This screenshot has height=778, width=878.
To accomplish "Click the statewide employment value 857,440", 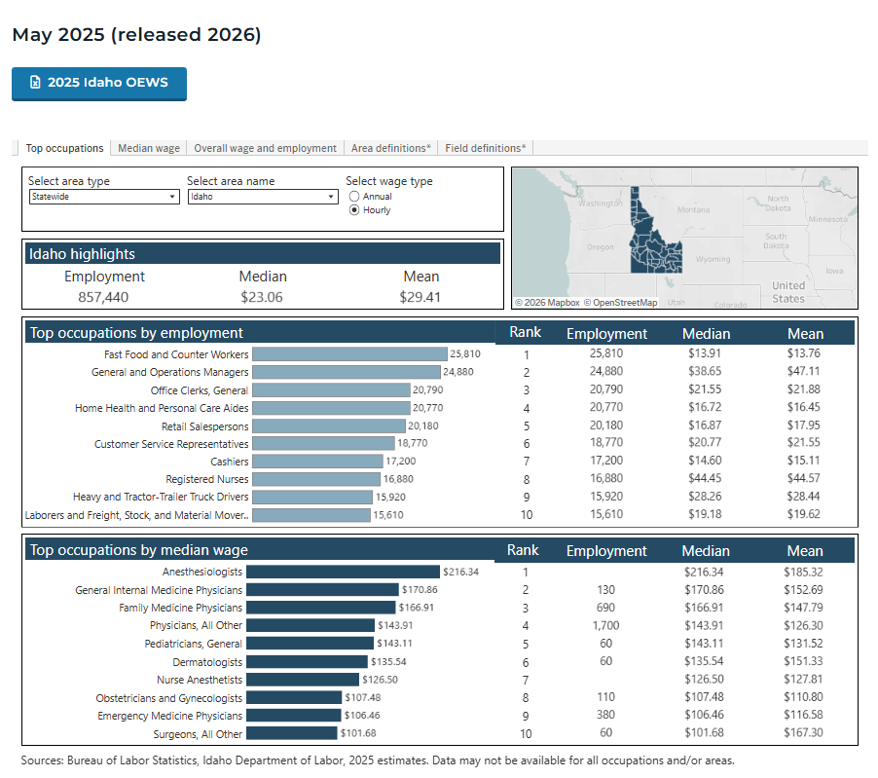I will click(103, 297).
